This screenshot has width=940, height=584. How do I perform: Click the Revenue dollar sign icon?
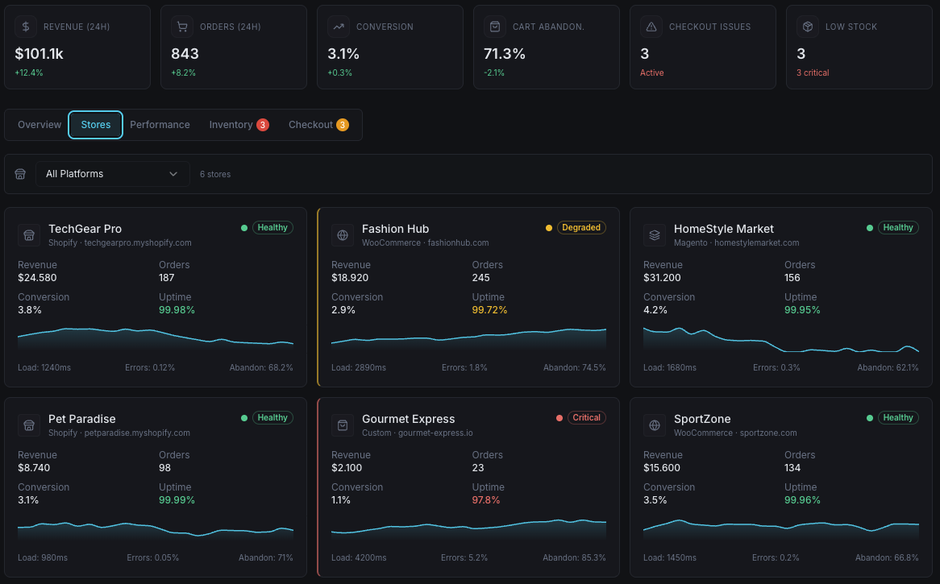point(26,27)
